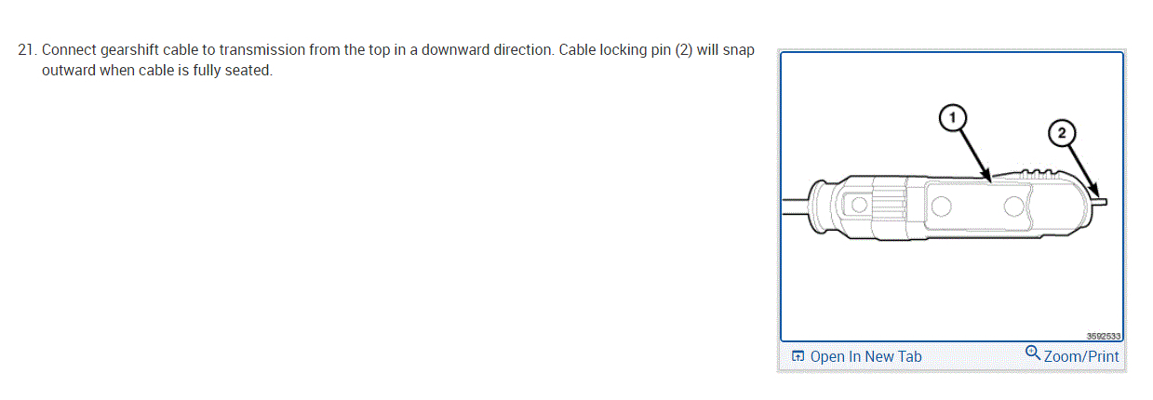This screenshot has width=1153, height=400.
Task: Open the Zoom/Print view link
Action: (x=1081, y=356)
